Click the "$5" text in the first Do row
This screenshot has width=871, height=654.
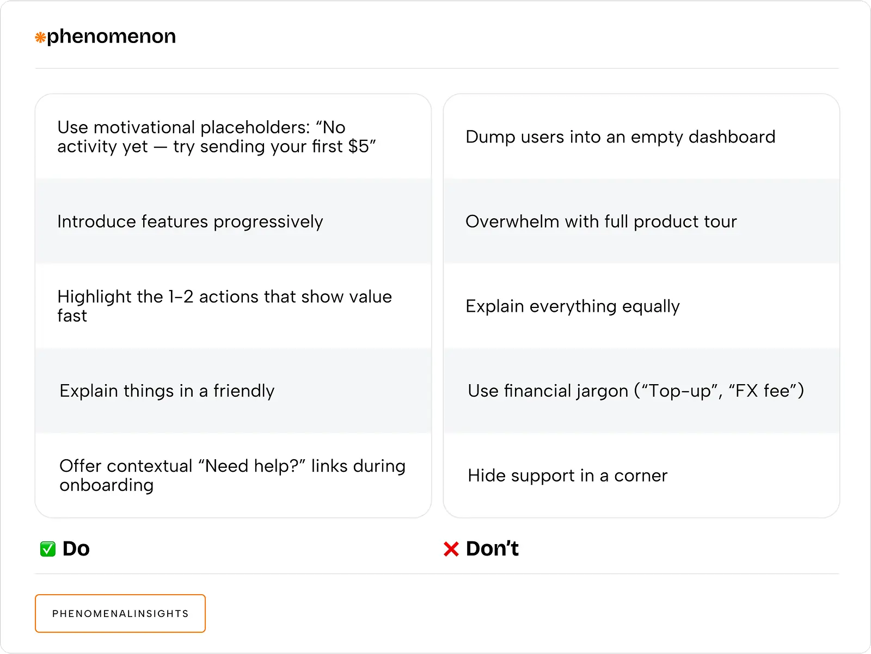point(359,146)
